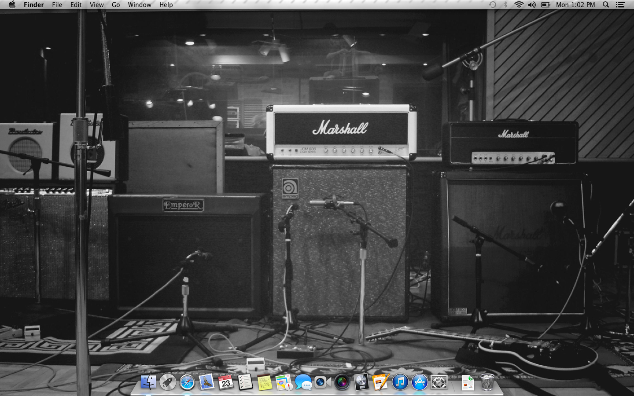Open the Wi-Fi status menu
634x396 pixels.
click(519, 5)
